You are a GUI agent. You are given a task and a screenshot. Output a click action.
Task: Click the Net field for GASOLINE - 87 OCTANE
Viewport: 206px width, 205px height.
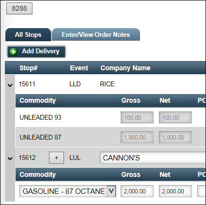tap(175, 191)
